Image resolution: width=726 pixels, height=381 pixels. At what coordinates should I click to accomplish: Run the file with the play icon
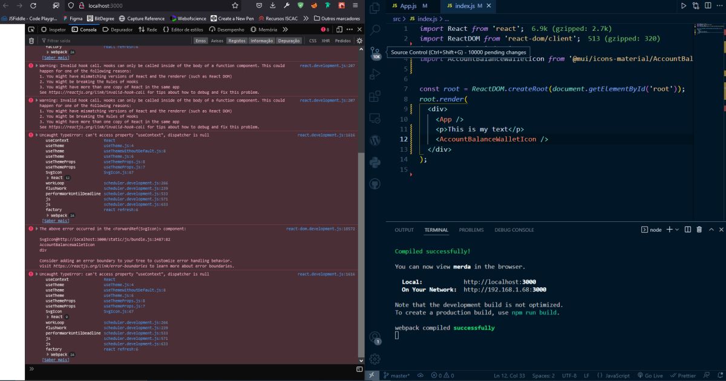click(684, 5)
